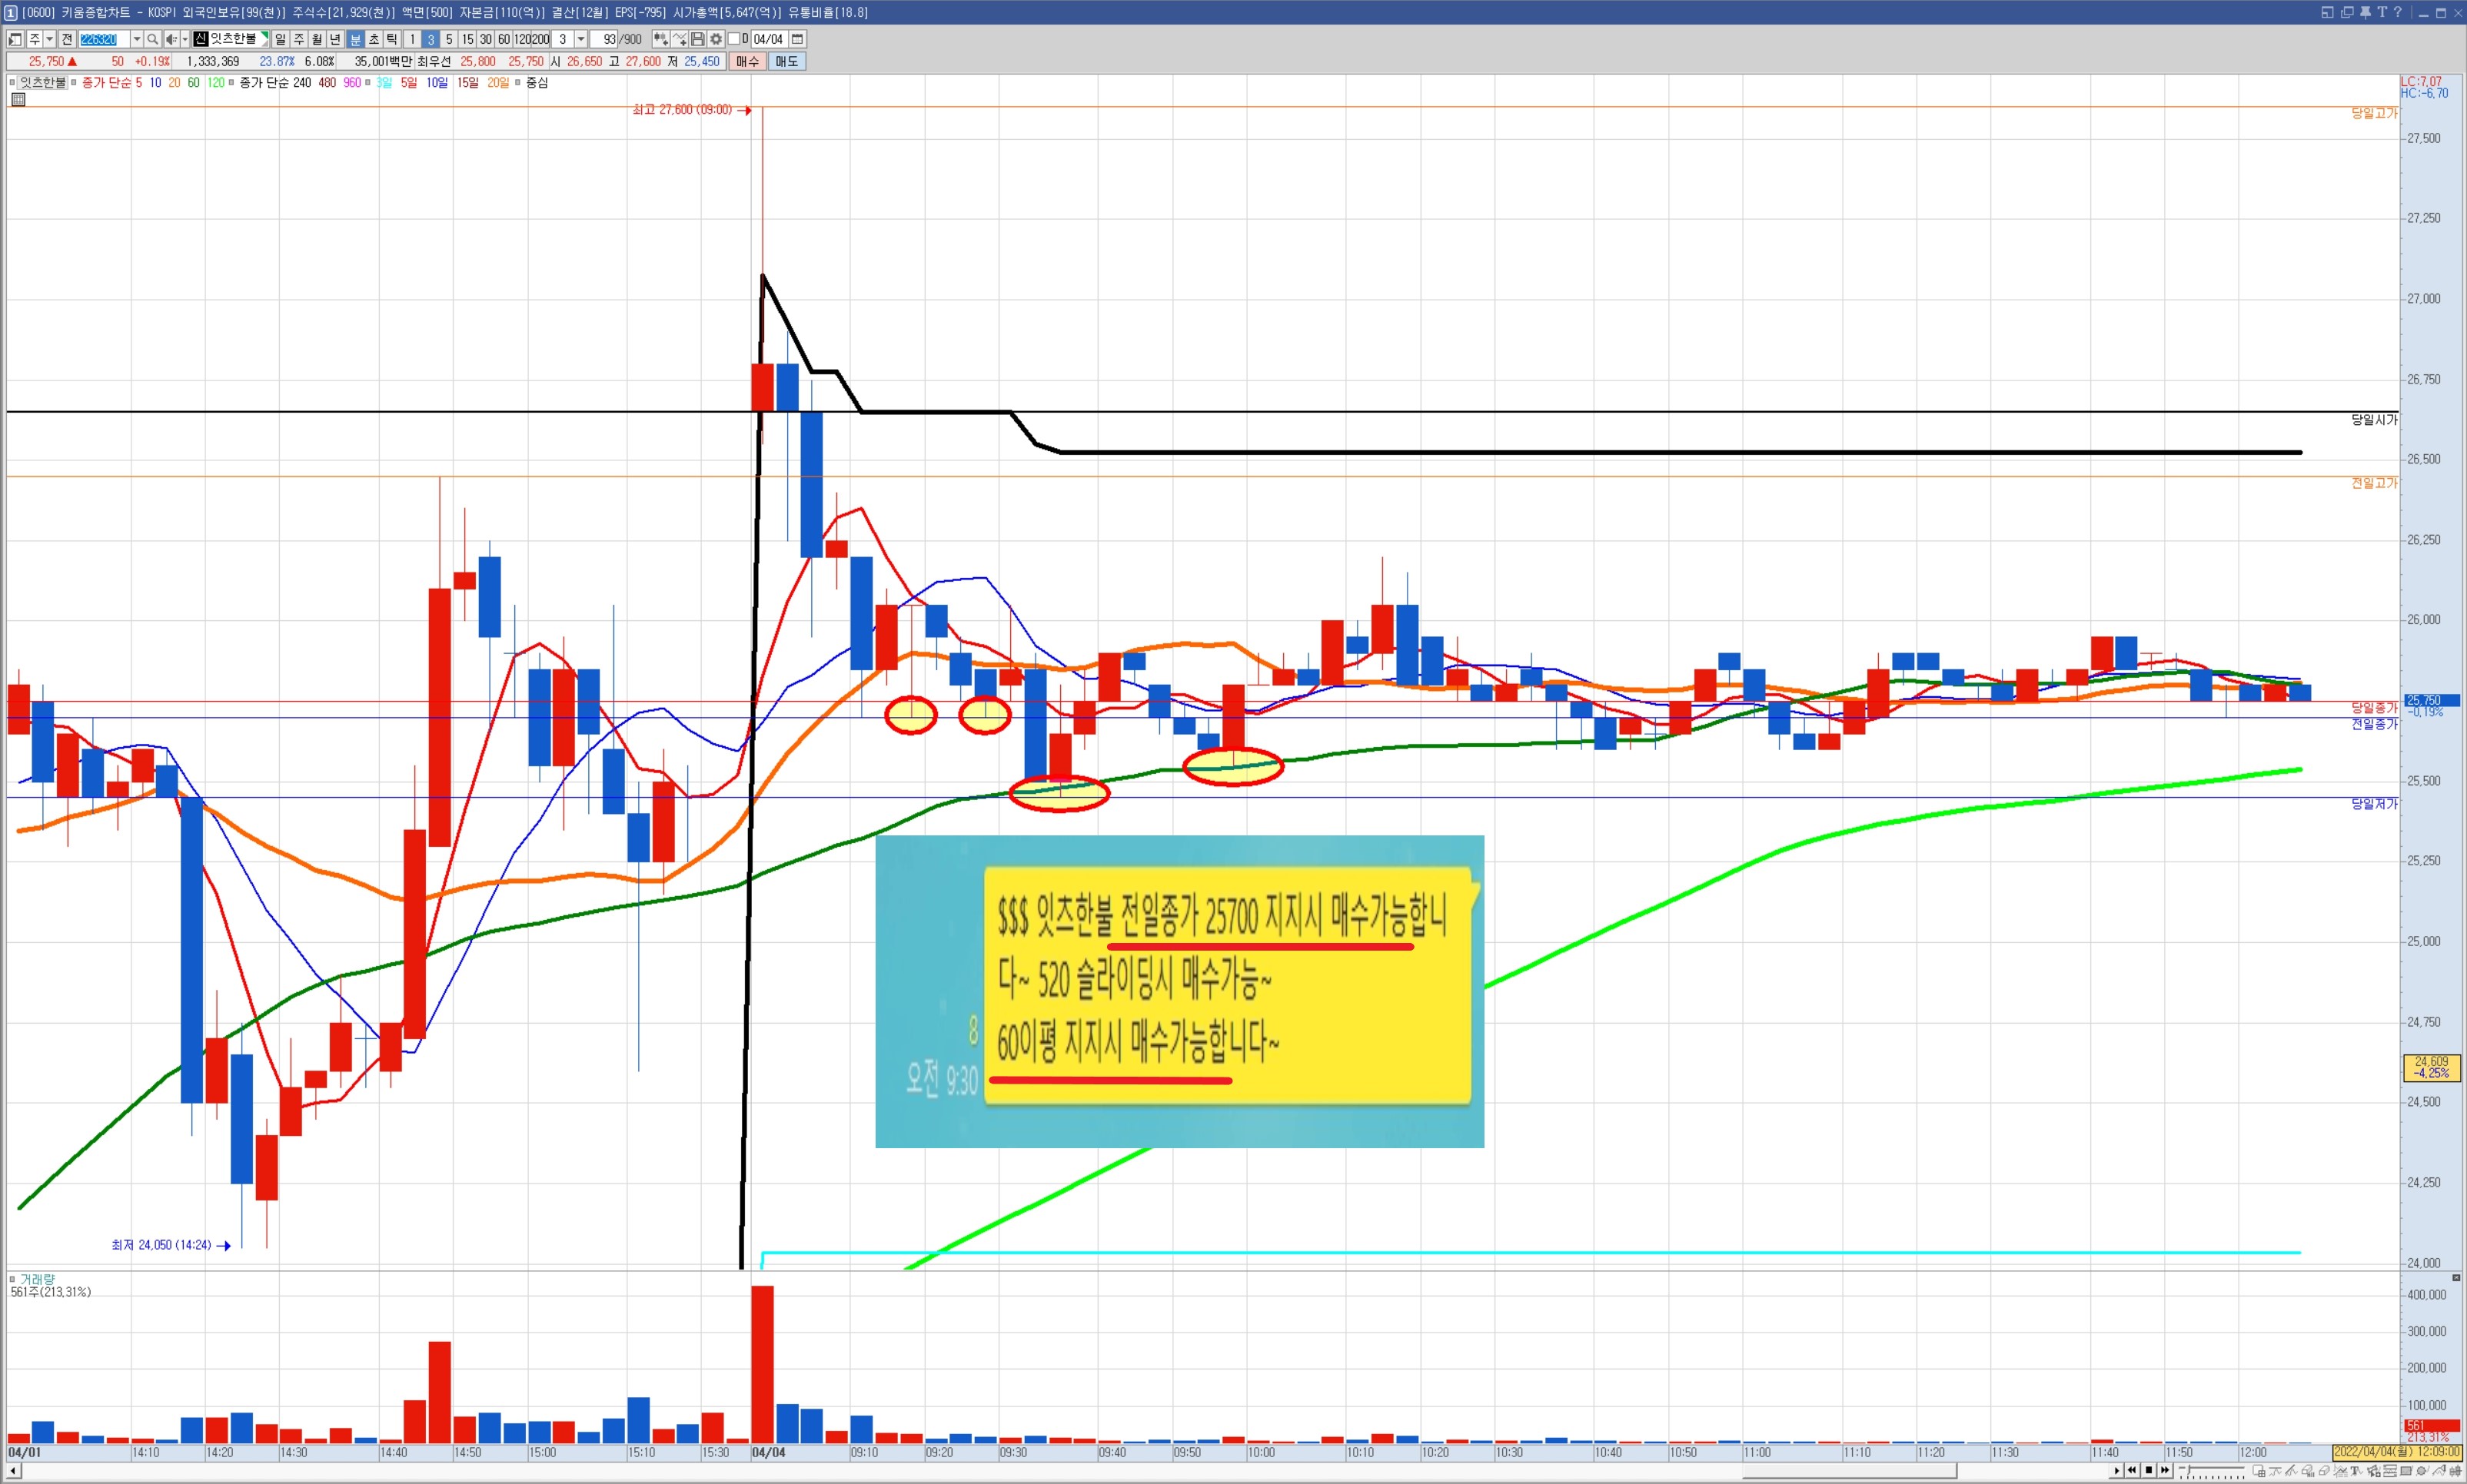Click the stock search magnifier icon
Image resolution: width=2467 pixels, height=1484 pixels.
tap(152, 39)
